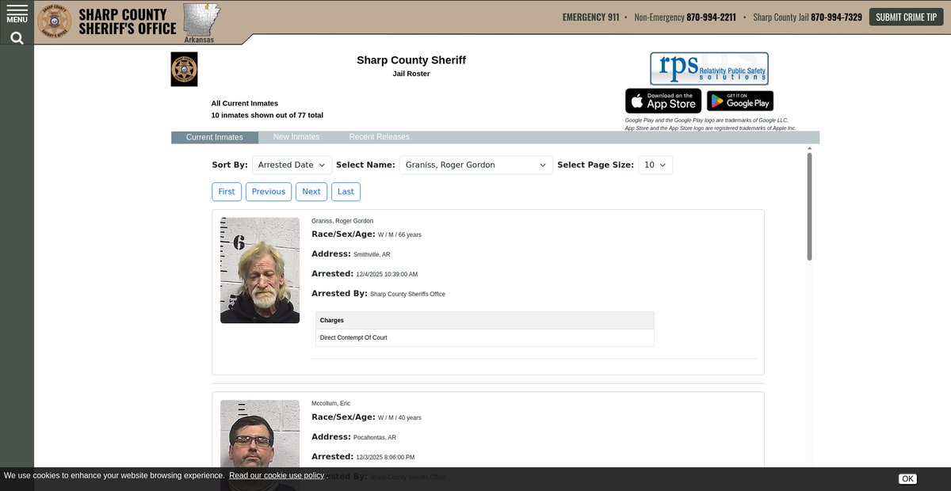Click Sharp County Jail number 870-994-7329
951x491 pixels.
tap(836, 17)
